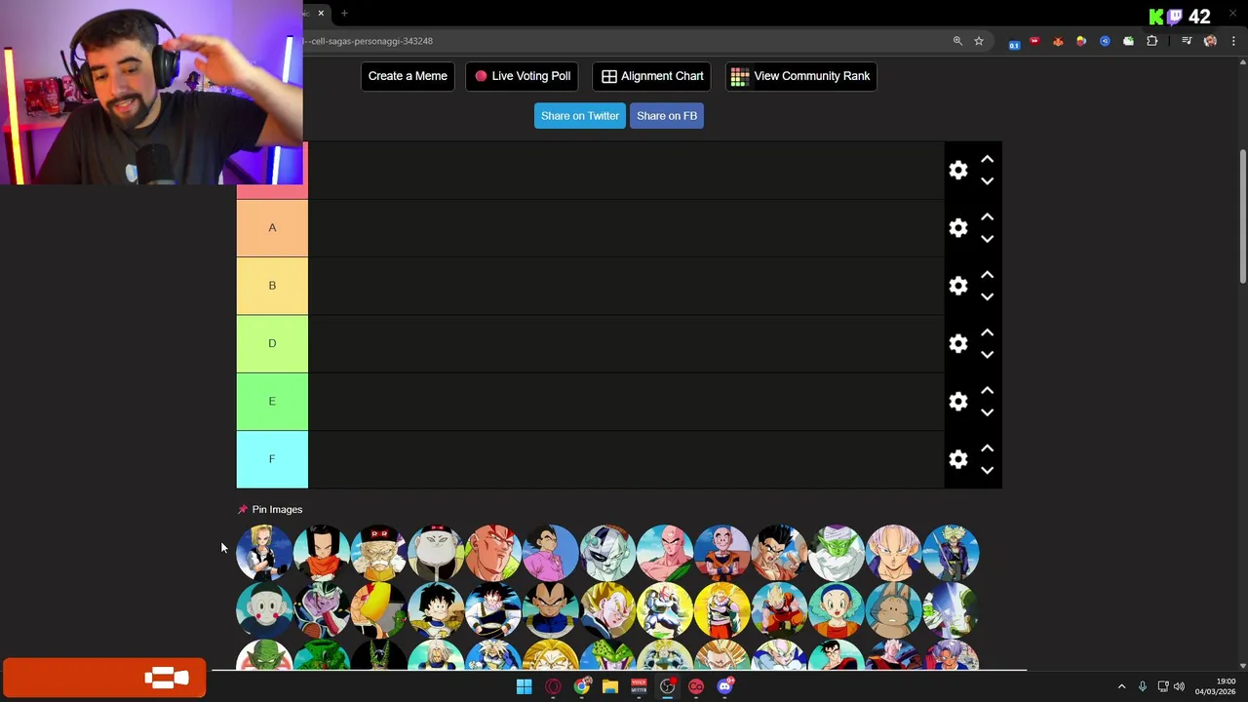
Task: Open settings gear for tier A
Action: coord(958,228)
